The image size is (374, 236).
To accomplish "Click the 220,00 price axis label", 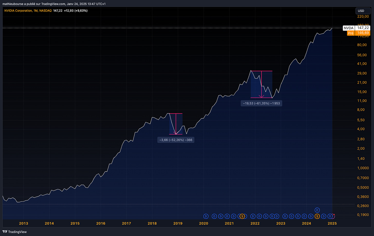I will tap(363, 16).
